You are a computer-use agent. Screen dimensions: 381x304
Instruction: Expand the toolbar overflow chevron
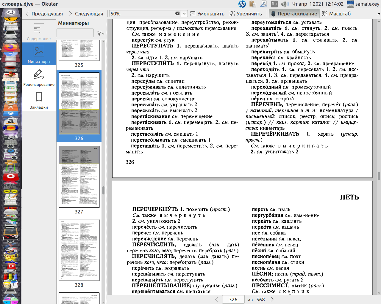[379, 14]
